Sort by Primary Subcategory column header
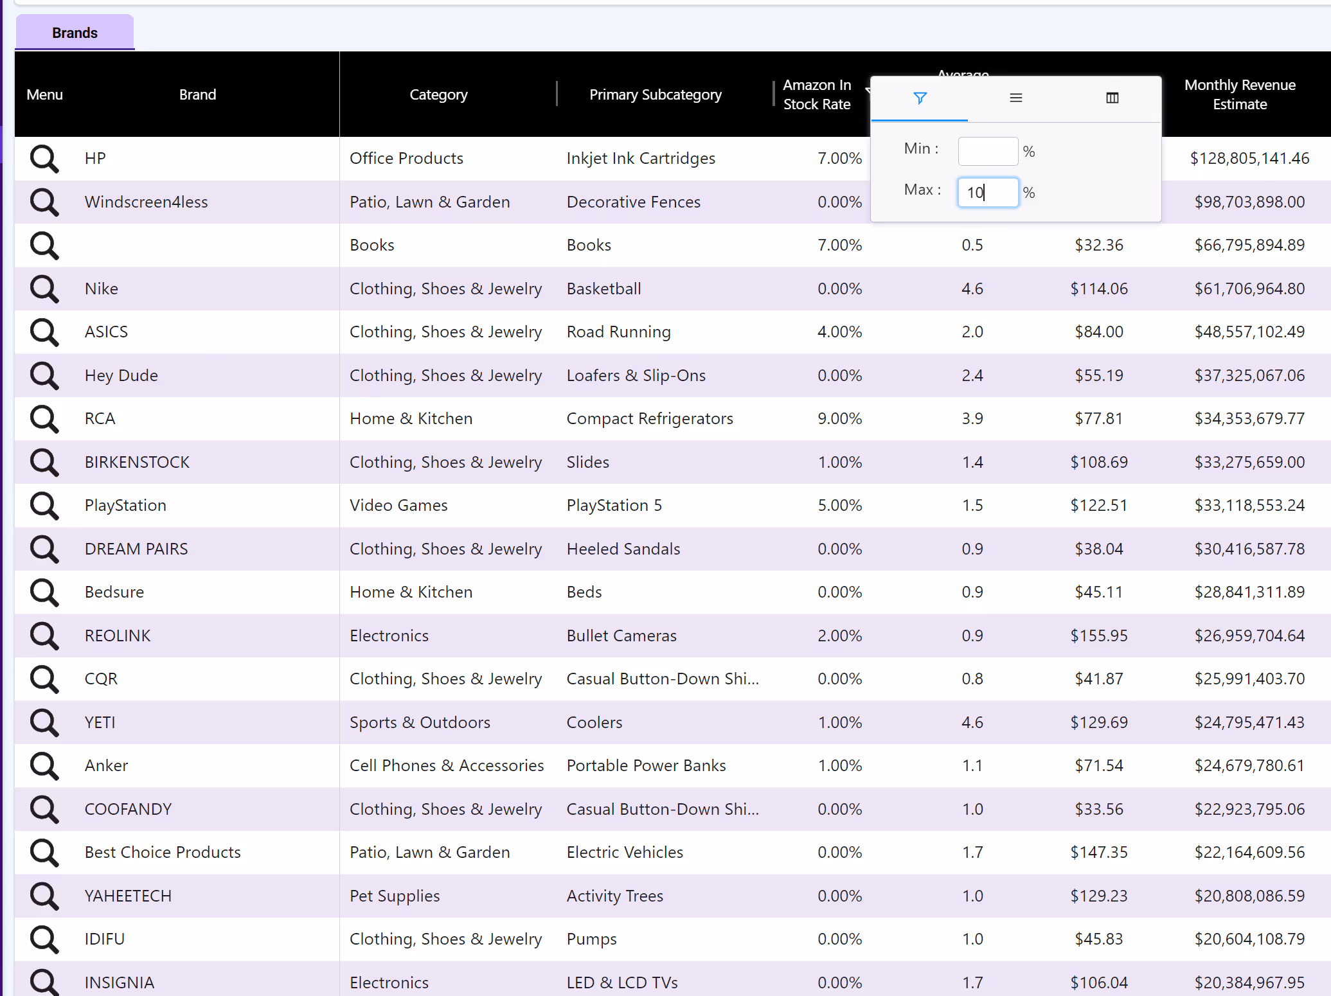 (656, 94)
